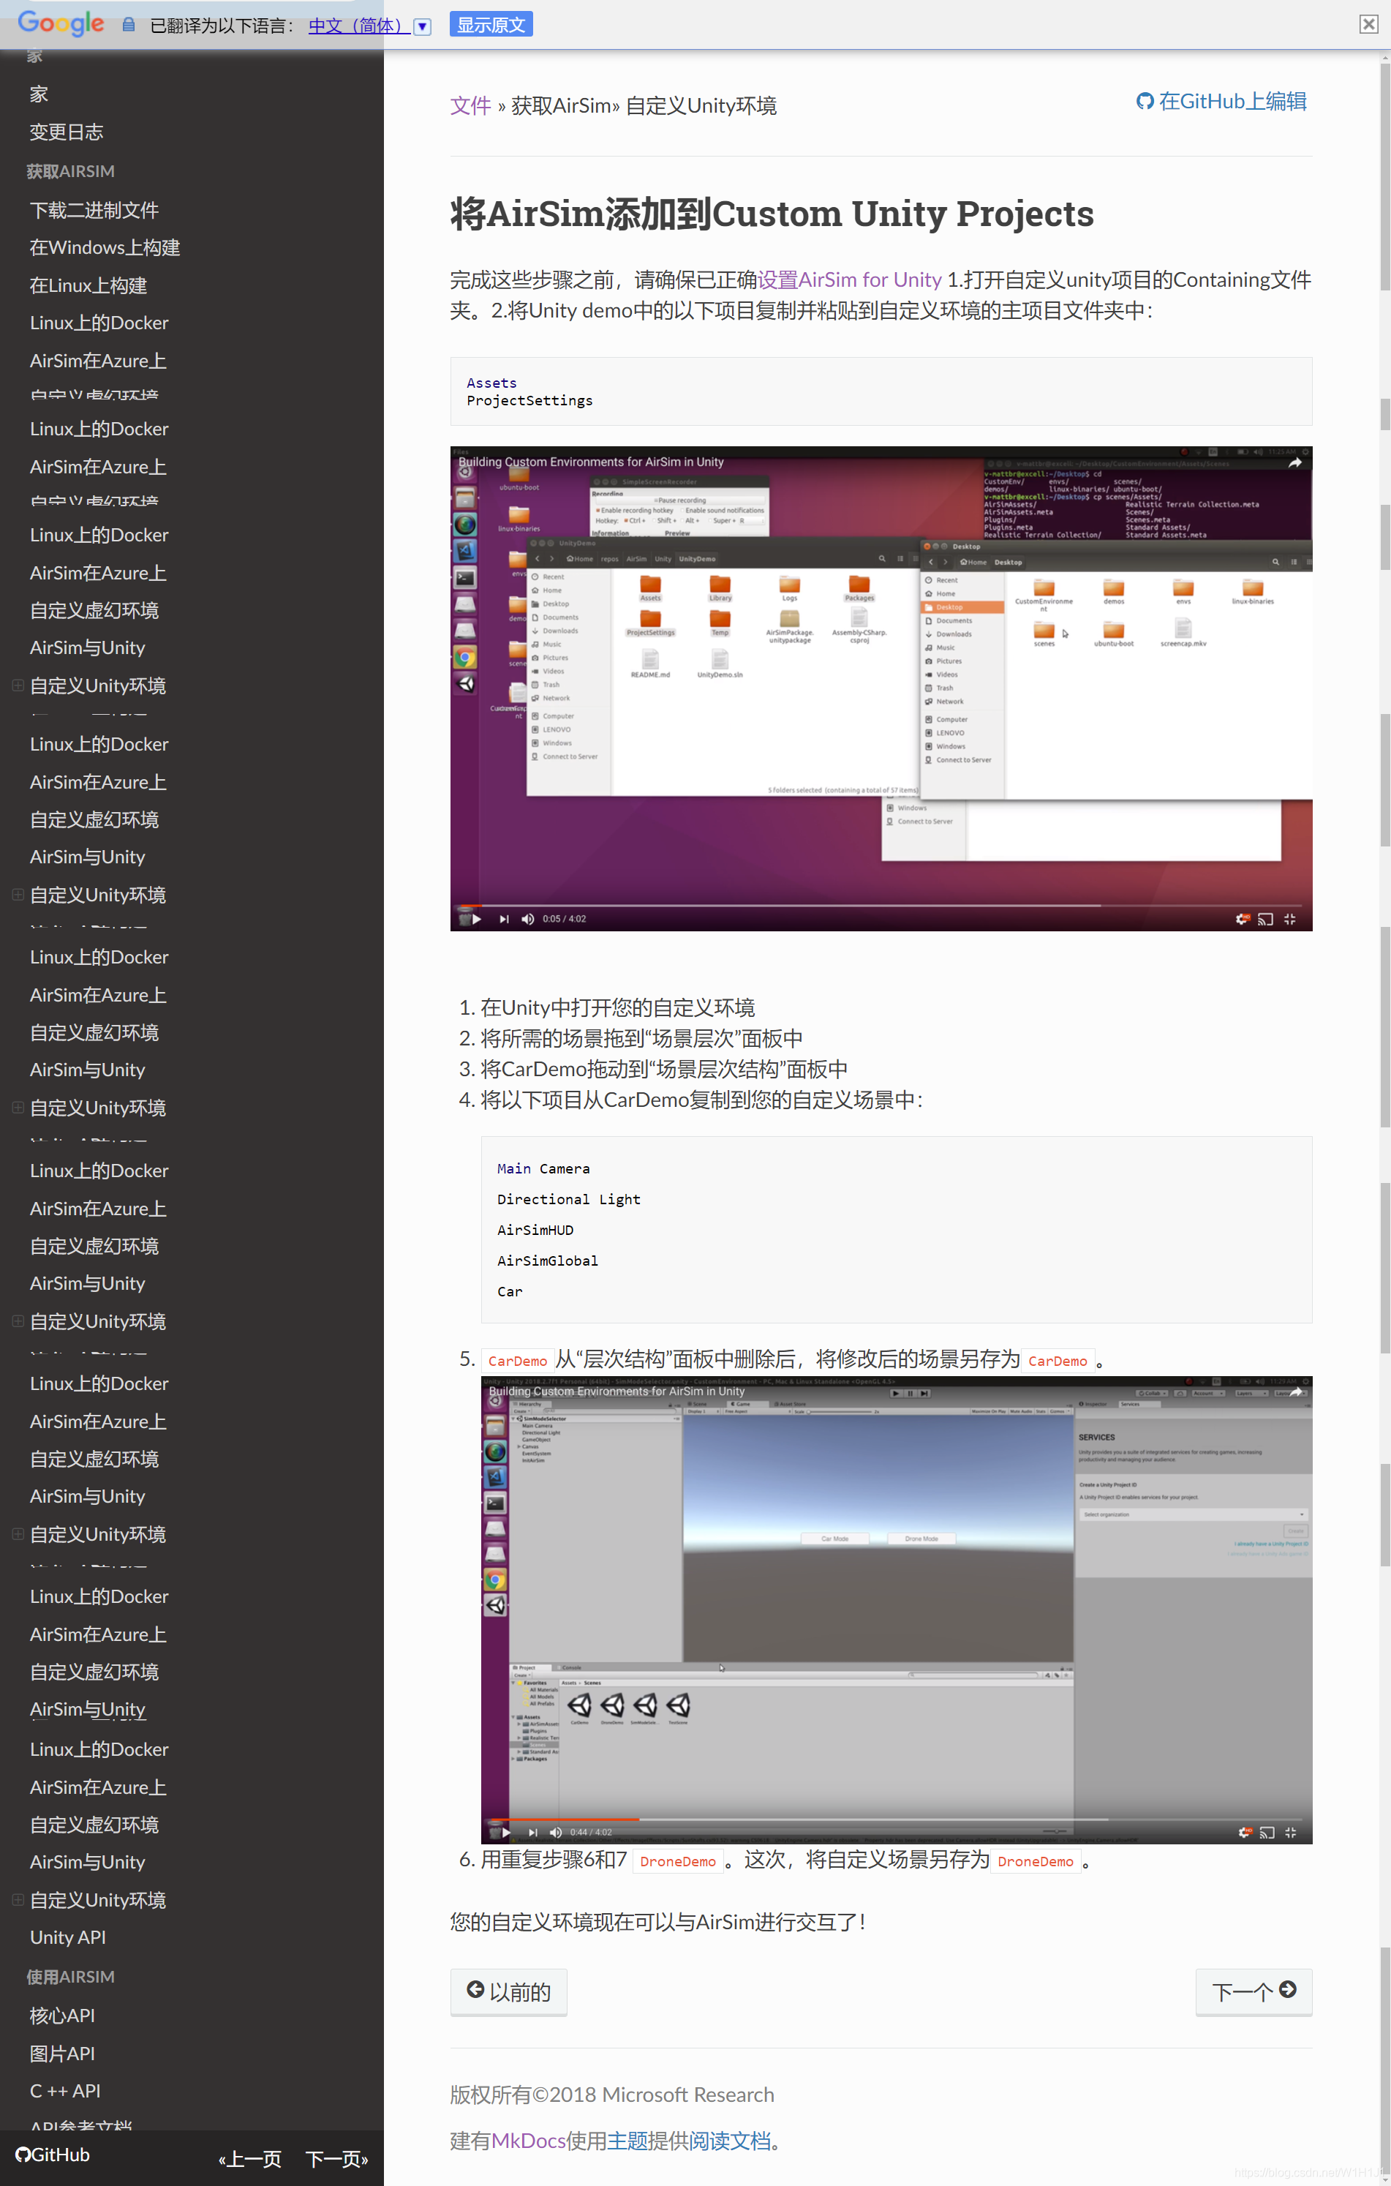
Task: Go to next page via 下一个 button
Action: pyautogui.click(x=1253, y=1991)
